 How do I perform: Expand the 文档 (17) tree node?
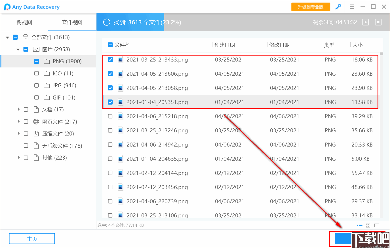[x=19, y=109]
